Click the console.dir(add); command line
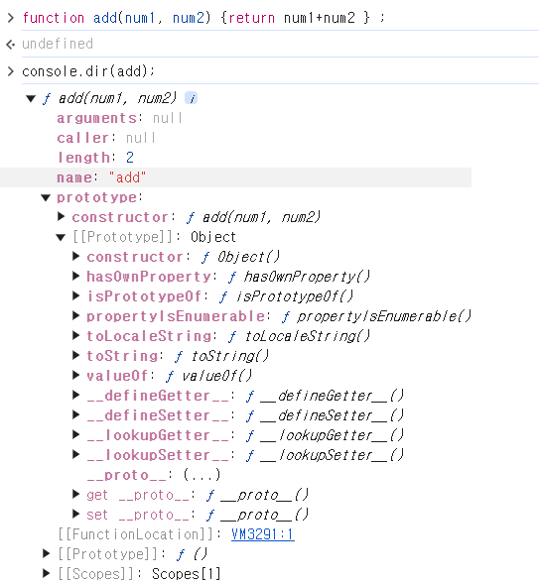 (x=88, y=71)
